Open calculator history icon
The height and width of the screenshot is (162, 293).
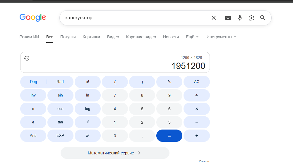tap(27, 58)
